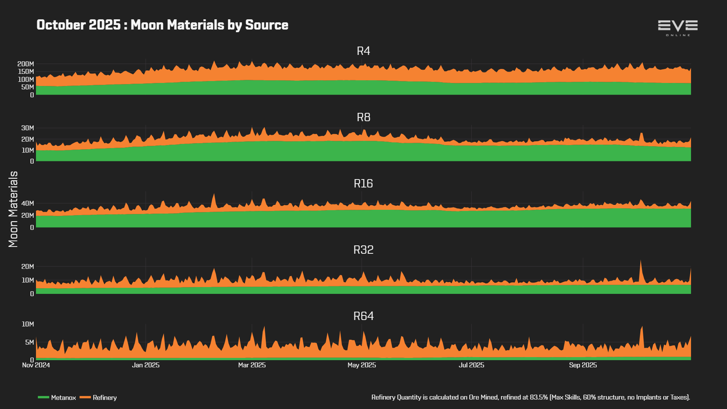Select the R4 subplot title
Screen dimensions: 727x409
click(363, 51)
